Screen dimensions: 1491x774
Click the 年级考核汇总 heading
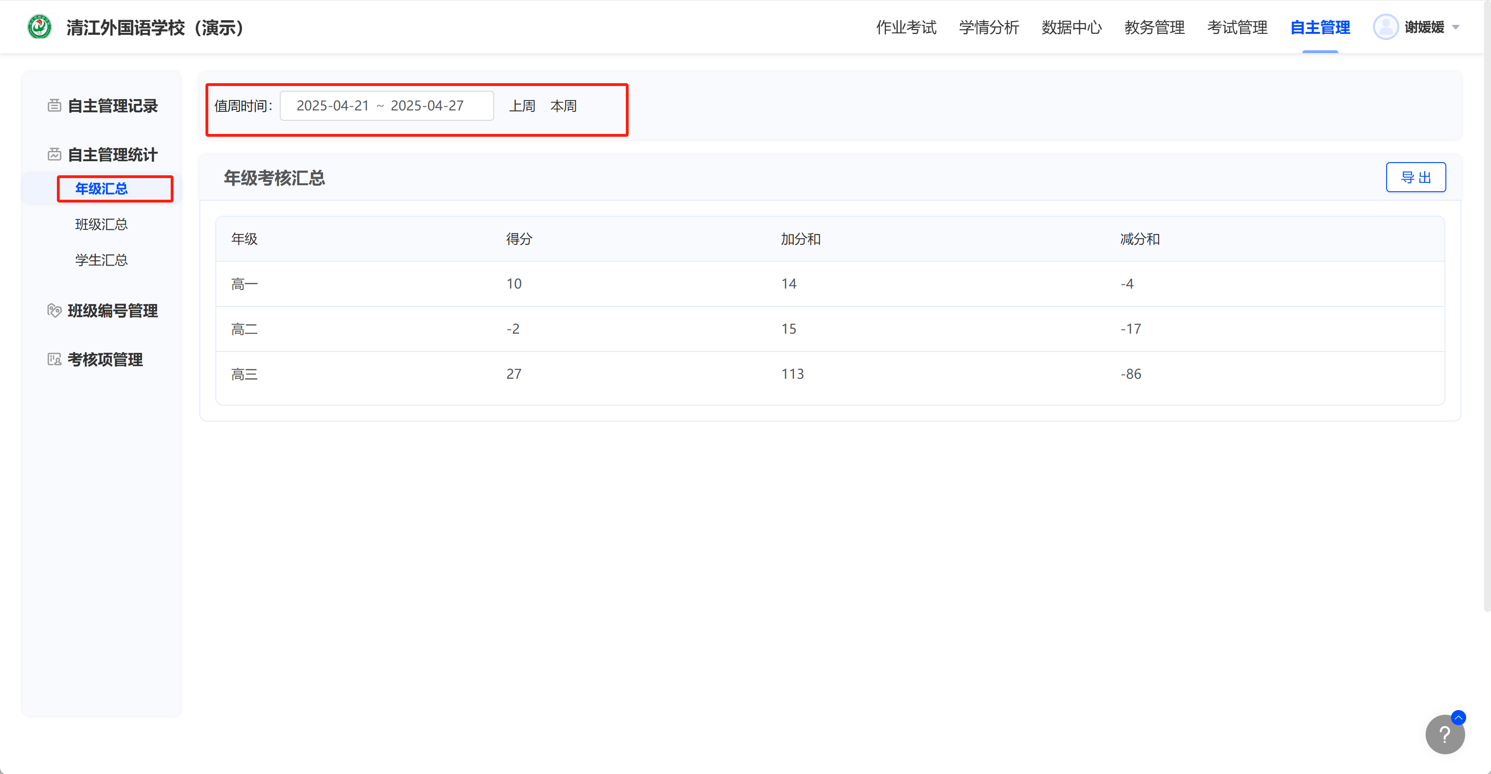pos(274,178)
